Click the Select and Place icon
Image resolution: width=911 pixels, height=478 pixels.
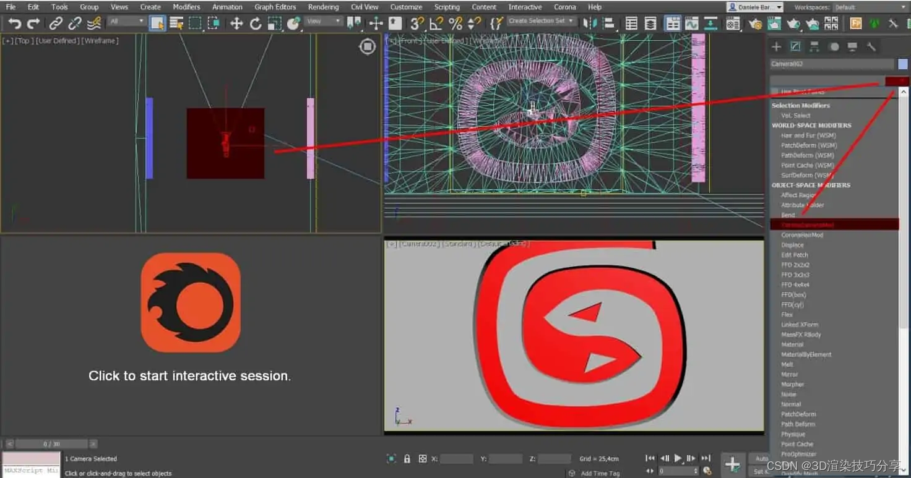point(293,23)
